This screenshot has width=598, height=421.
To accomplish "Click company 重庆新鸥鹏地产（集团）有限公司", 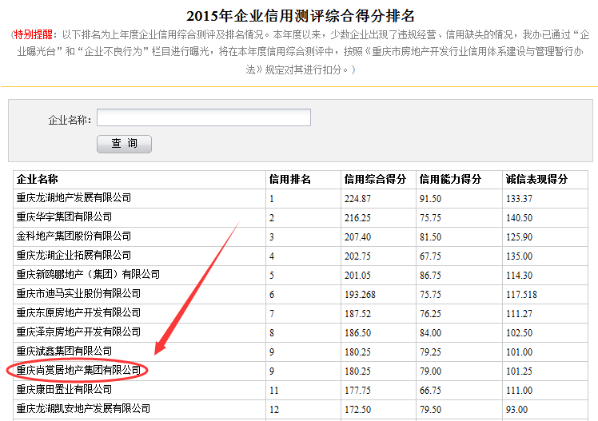I will 88,274.
